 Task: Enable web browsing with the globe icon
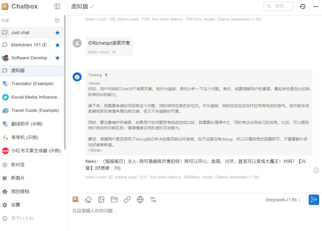pyautogui.click(x=140, y=200)
